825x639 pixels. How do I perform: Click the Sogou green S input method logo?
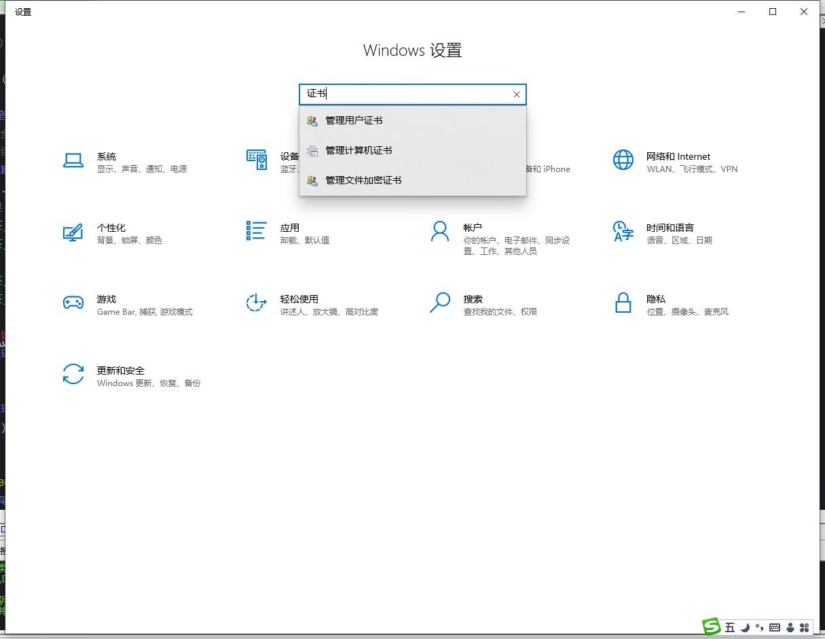pos(711,627)
